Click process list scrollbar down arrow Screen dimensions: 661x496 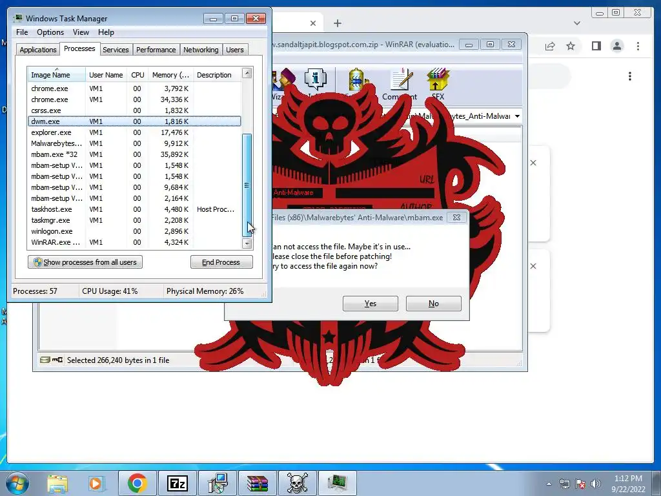point(247,243)
